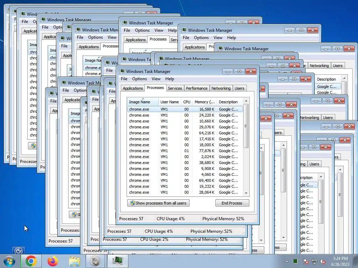Open Firefox from the taskbar
Screen dimensions: 358x268
[x=53, y=261]
